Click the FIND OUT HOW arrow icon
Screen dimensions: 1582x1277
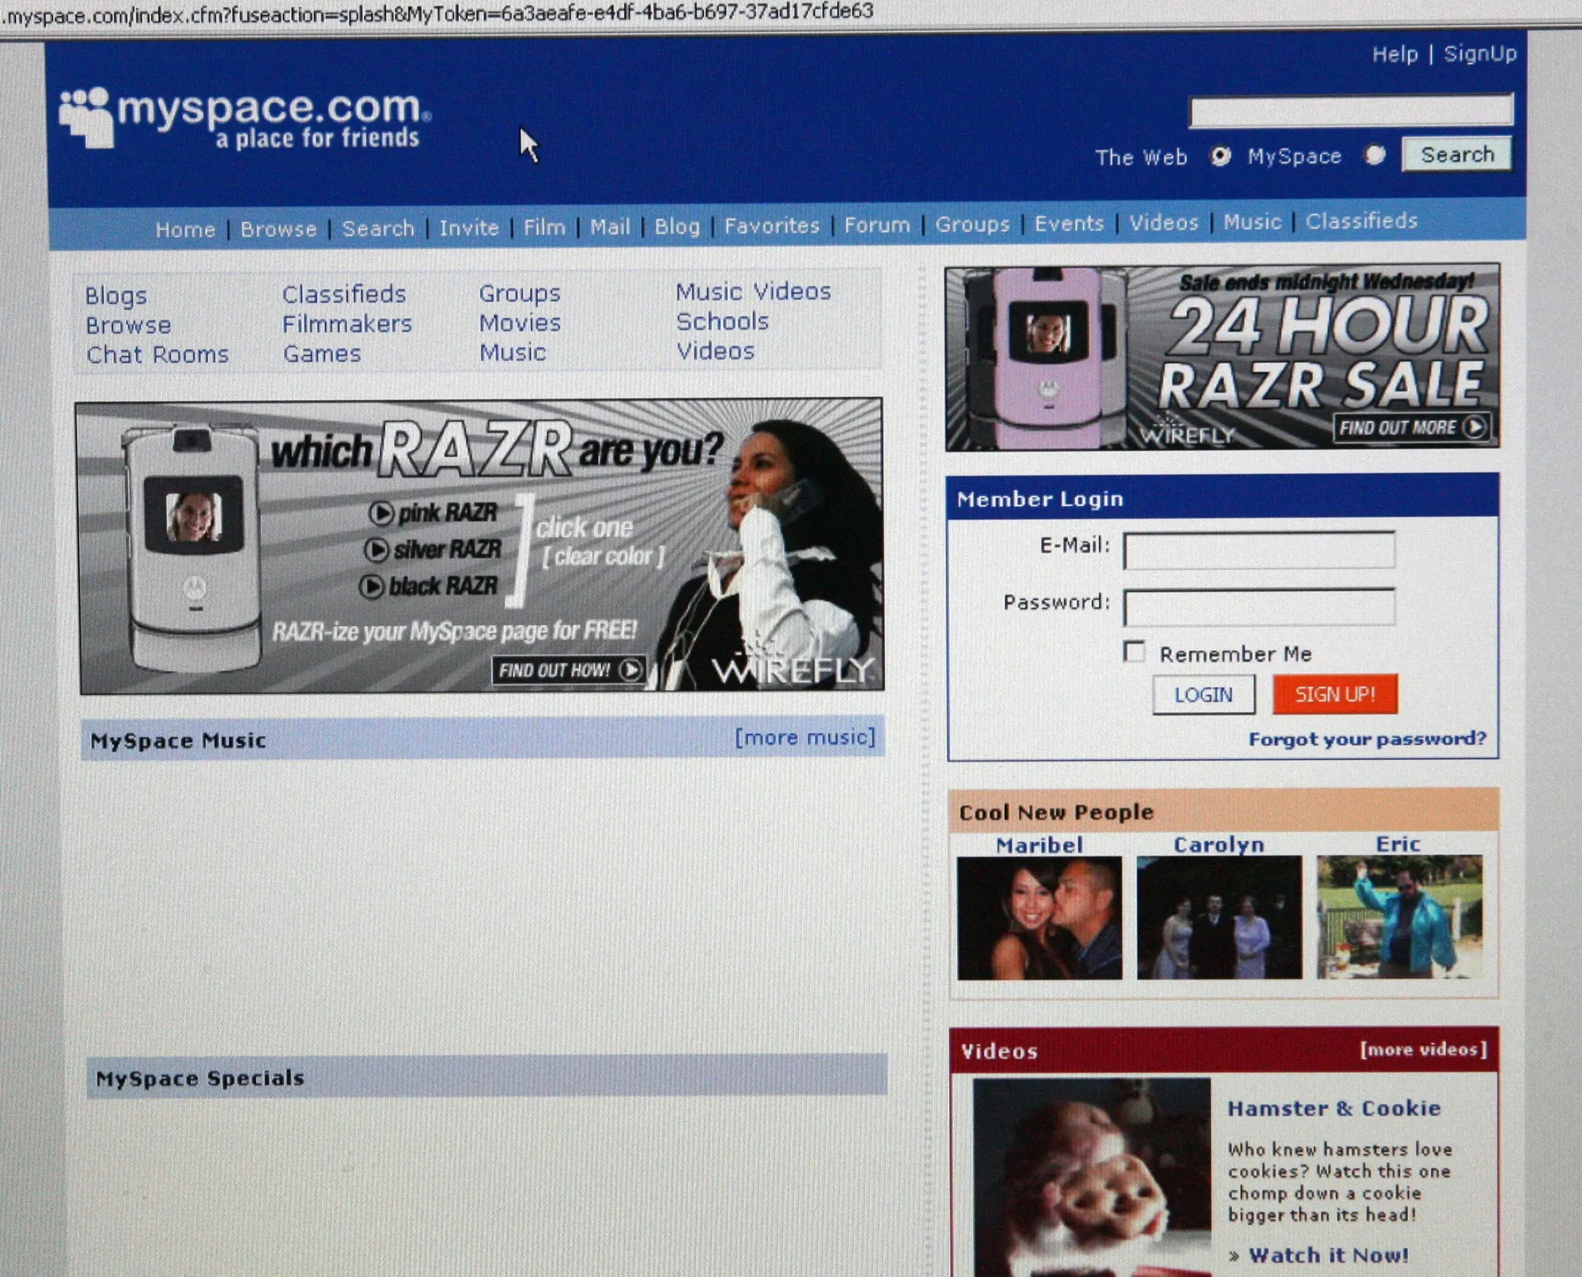tap(632, 669)
